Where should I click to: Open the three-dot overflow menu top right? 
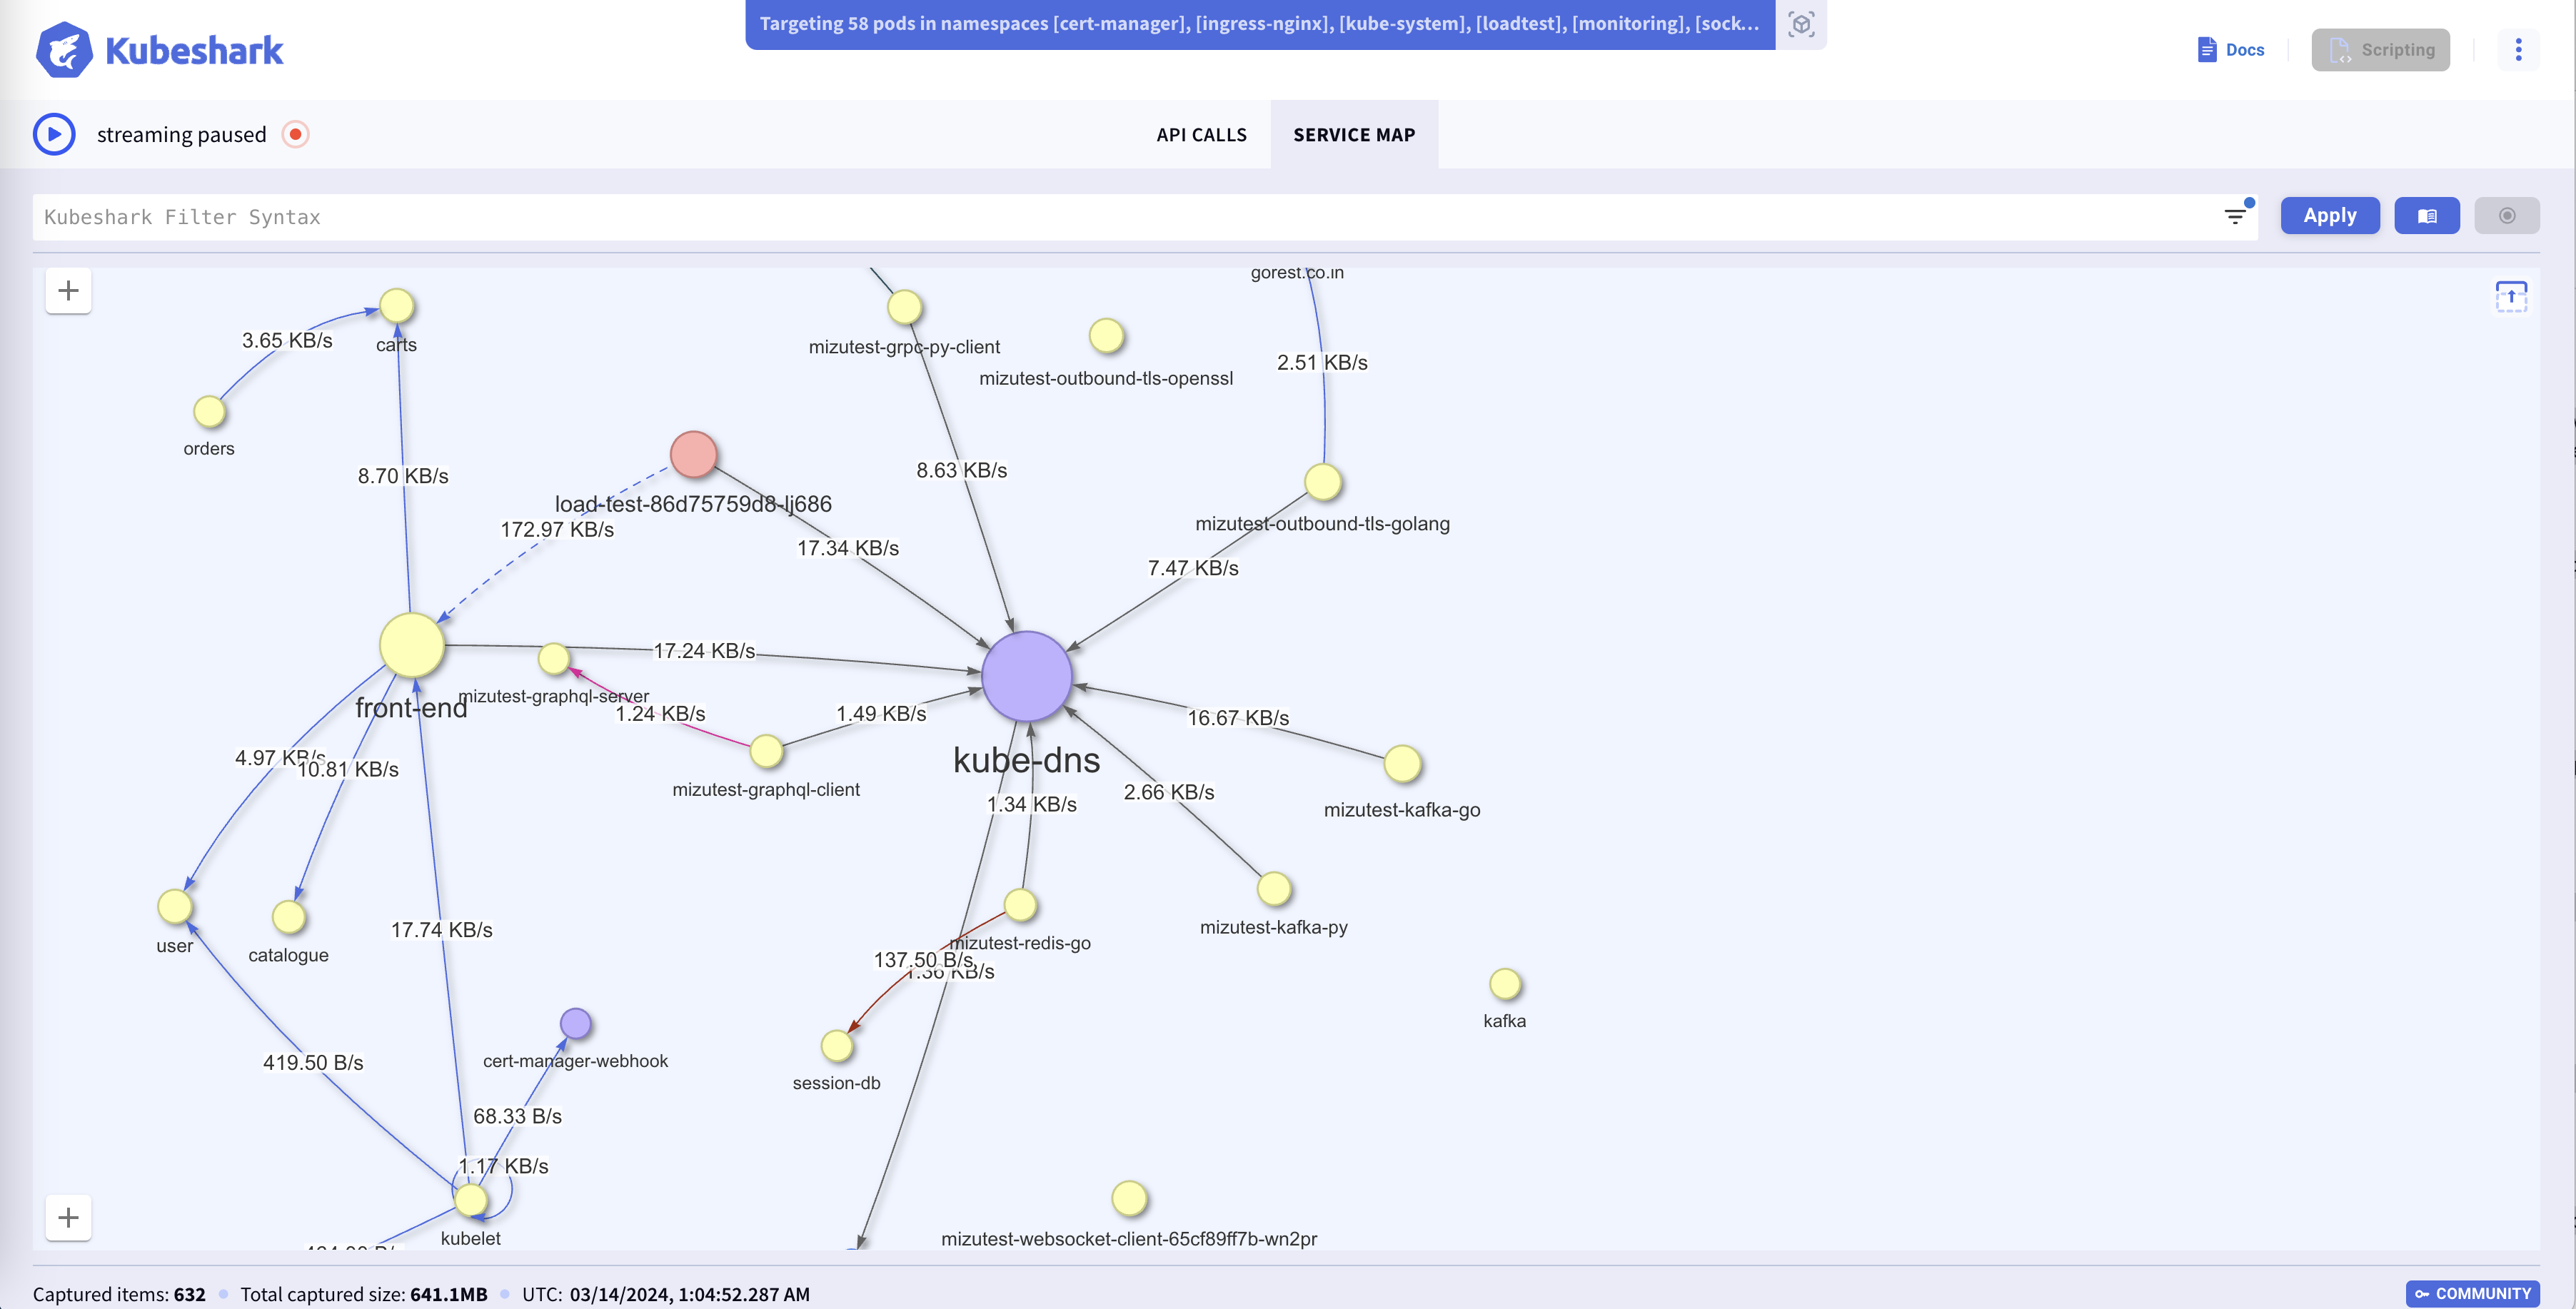click(x=2519, y=49)
